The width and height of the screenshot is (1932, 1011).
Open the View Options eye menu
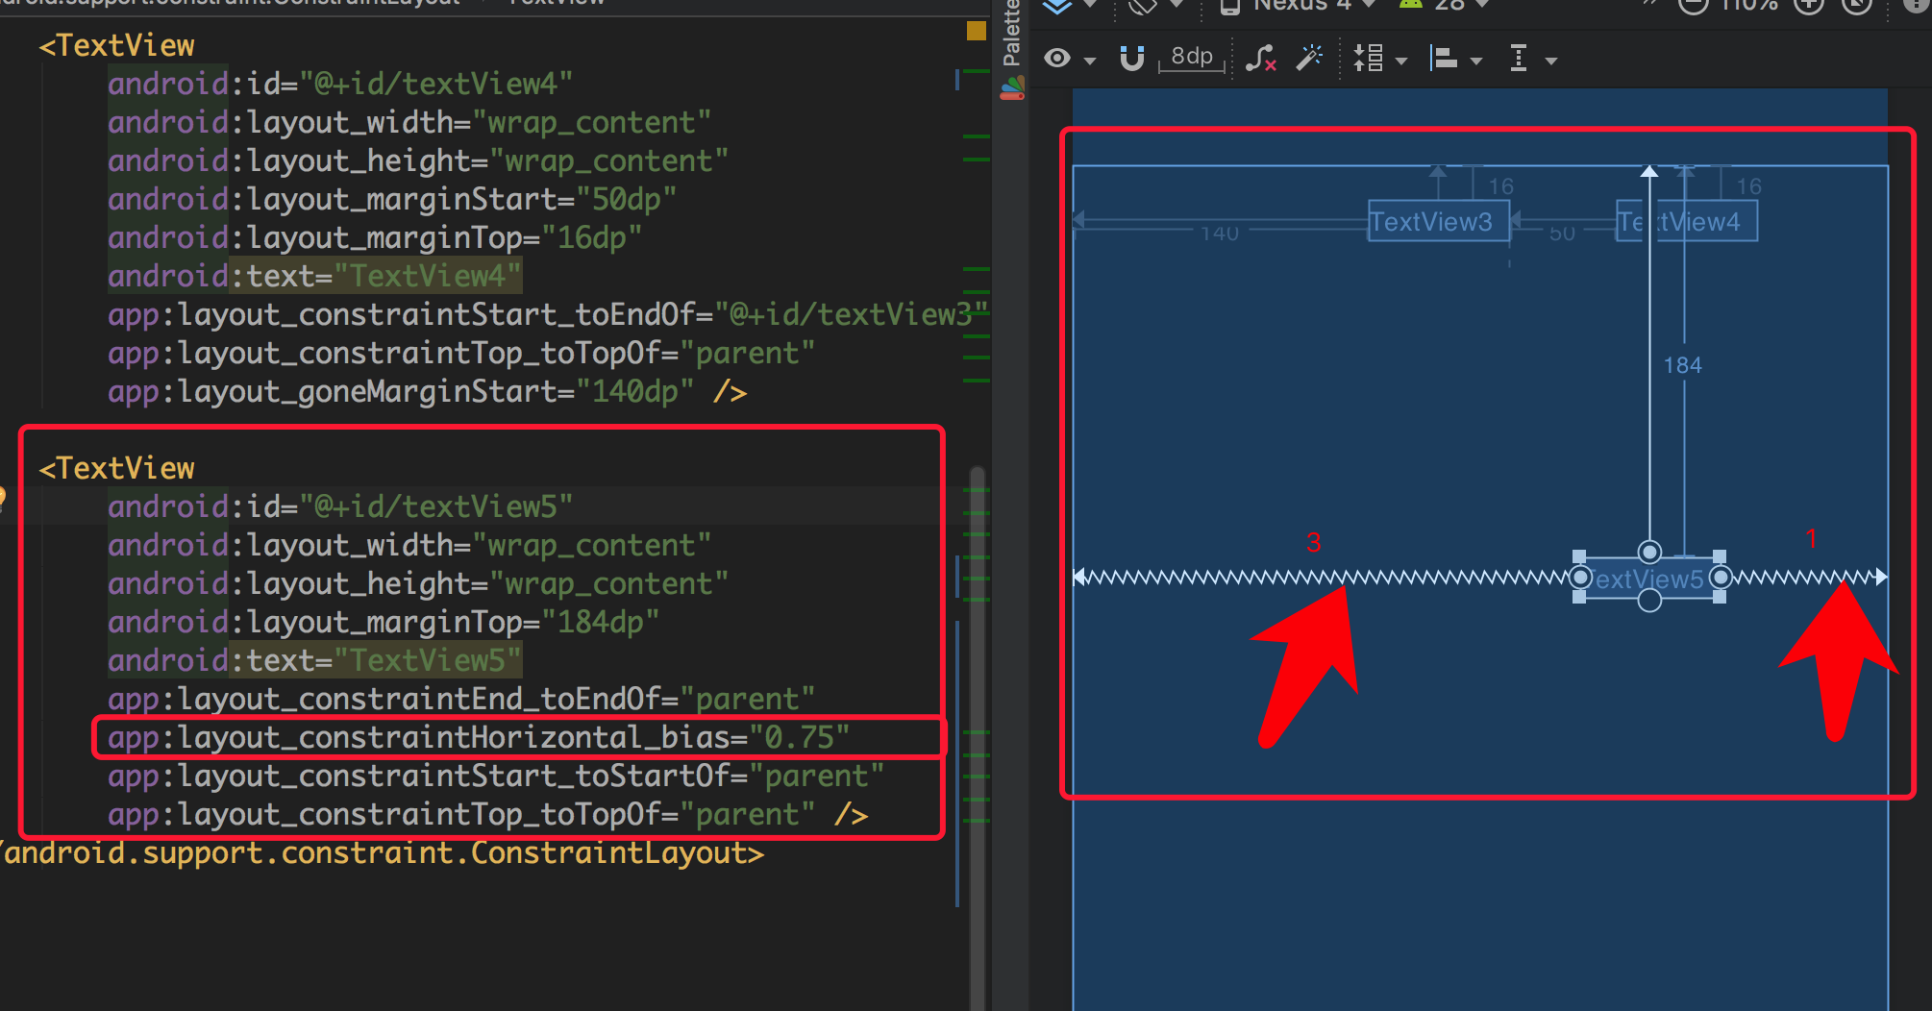(x=1057, y=59)
